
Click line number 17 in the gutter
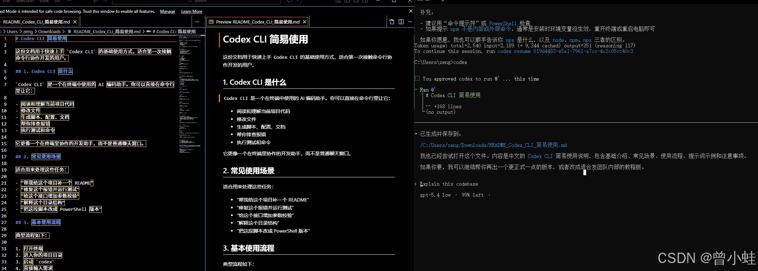4,157
